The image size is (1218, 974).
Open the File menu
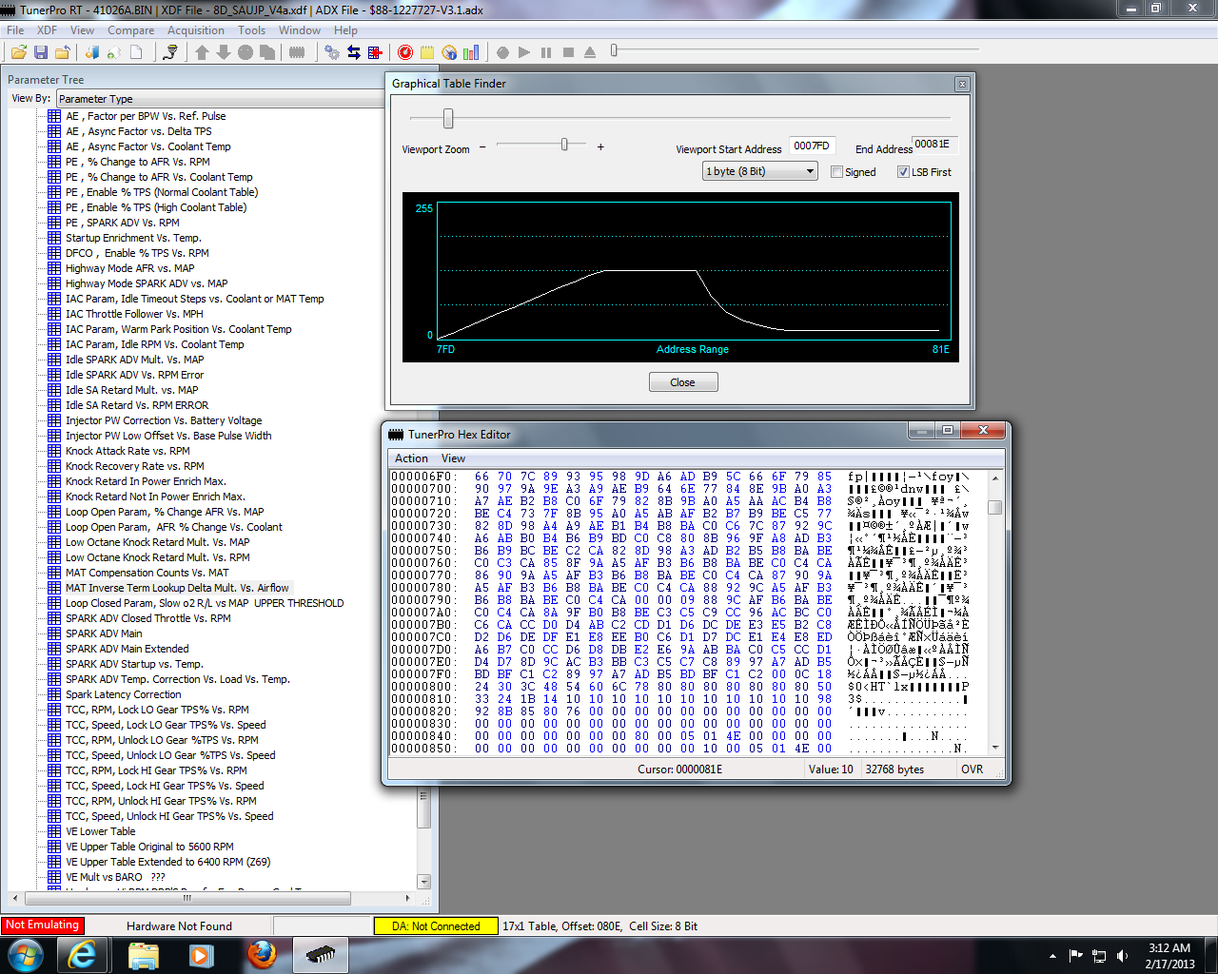coord(15,30)
